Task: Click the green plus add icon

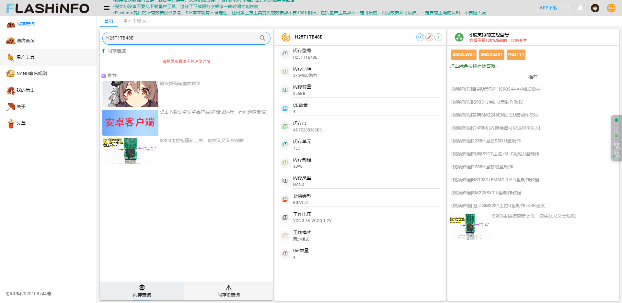Action: (x=438, y=37)
